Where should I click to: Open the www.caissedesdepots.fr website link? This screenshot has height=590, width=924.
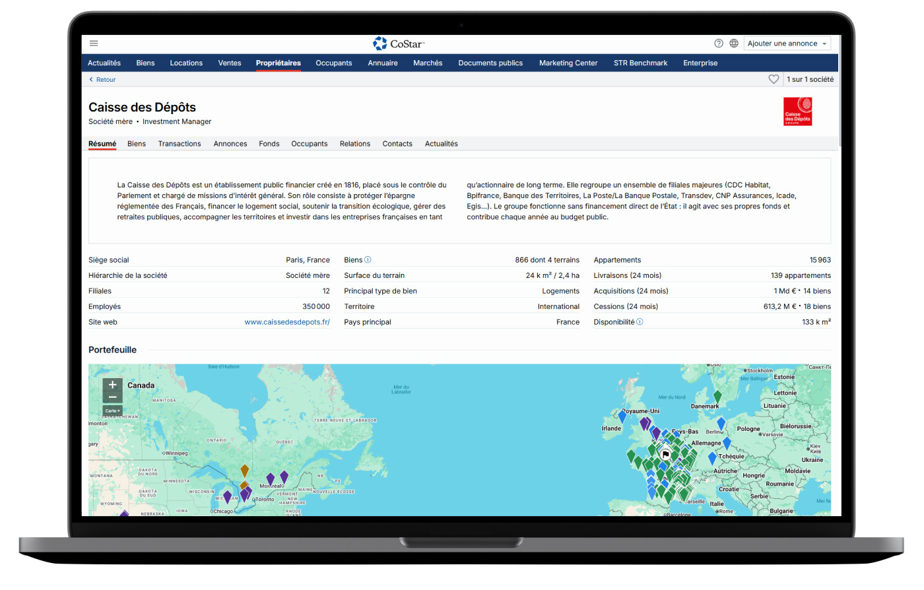[x=287, y=322]
